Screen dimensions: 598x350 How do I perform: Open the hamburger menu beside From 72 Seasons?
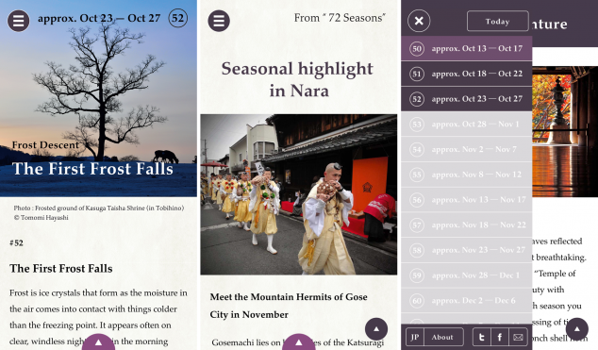pyautogui.click(x=219, y=21)
